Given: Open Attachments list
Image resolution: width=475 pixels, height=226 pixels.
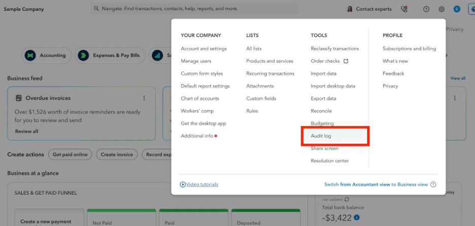Looking at the screenshot, I should 260,86.
